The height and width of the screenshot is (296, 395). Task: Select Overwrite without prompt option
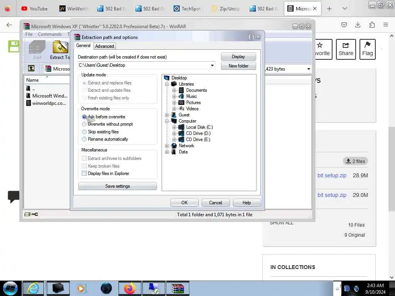point(84,124)
